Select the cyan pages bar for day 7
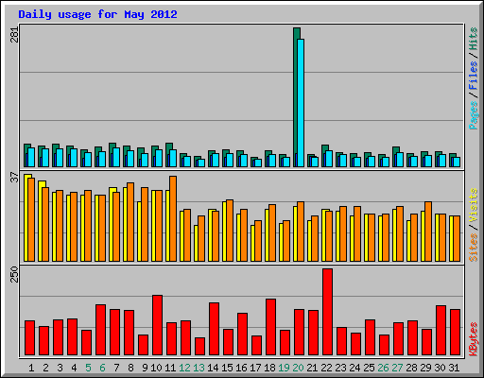 click(x=116, y=157)
